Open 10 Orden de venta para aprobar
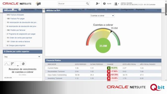The height and width of the screenshot is (94, 167). pos(19,38)
